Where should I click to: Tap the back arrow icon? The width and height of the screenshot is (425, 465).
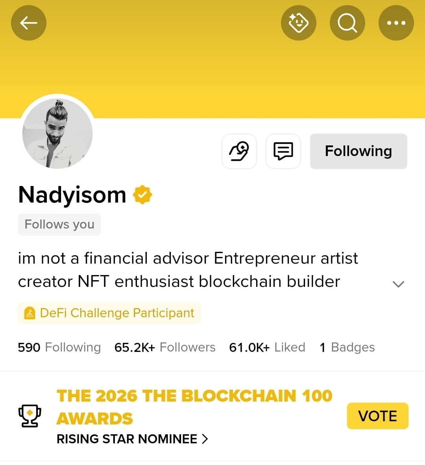pyautogui.click(x=29, y=23)
